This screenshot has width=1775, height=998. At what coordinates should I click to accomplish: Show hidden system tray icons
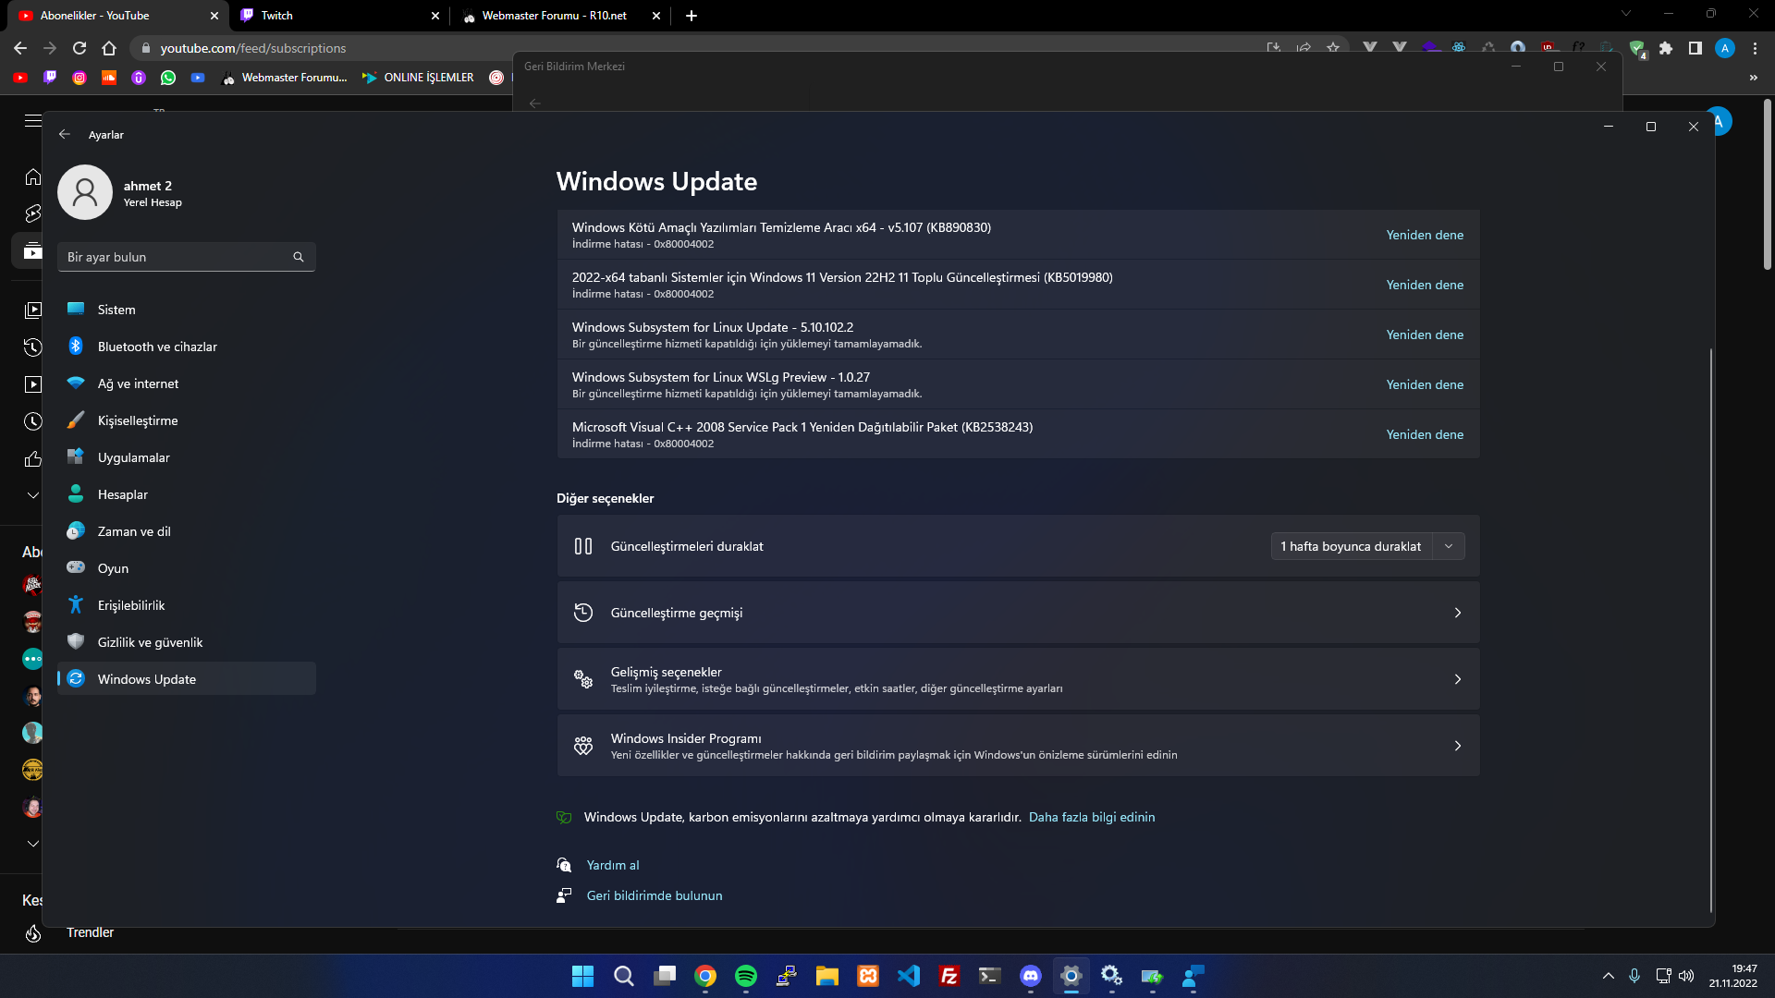[1609, 976]
